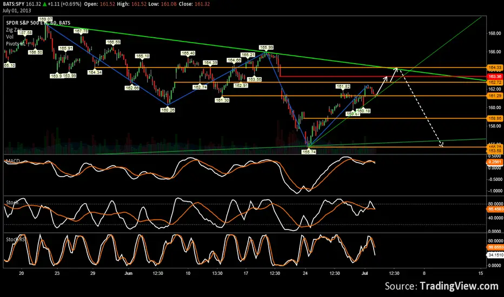Image resolution: width=504 pixels, height=297 pixels.
Task: Click the Jun label on time axis
Action: (x=128, y=273)
